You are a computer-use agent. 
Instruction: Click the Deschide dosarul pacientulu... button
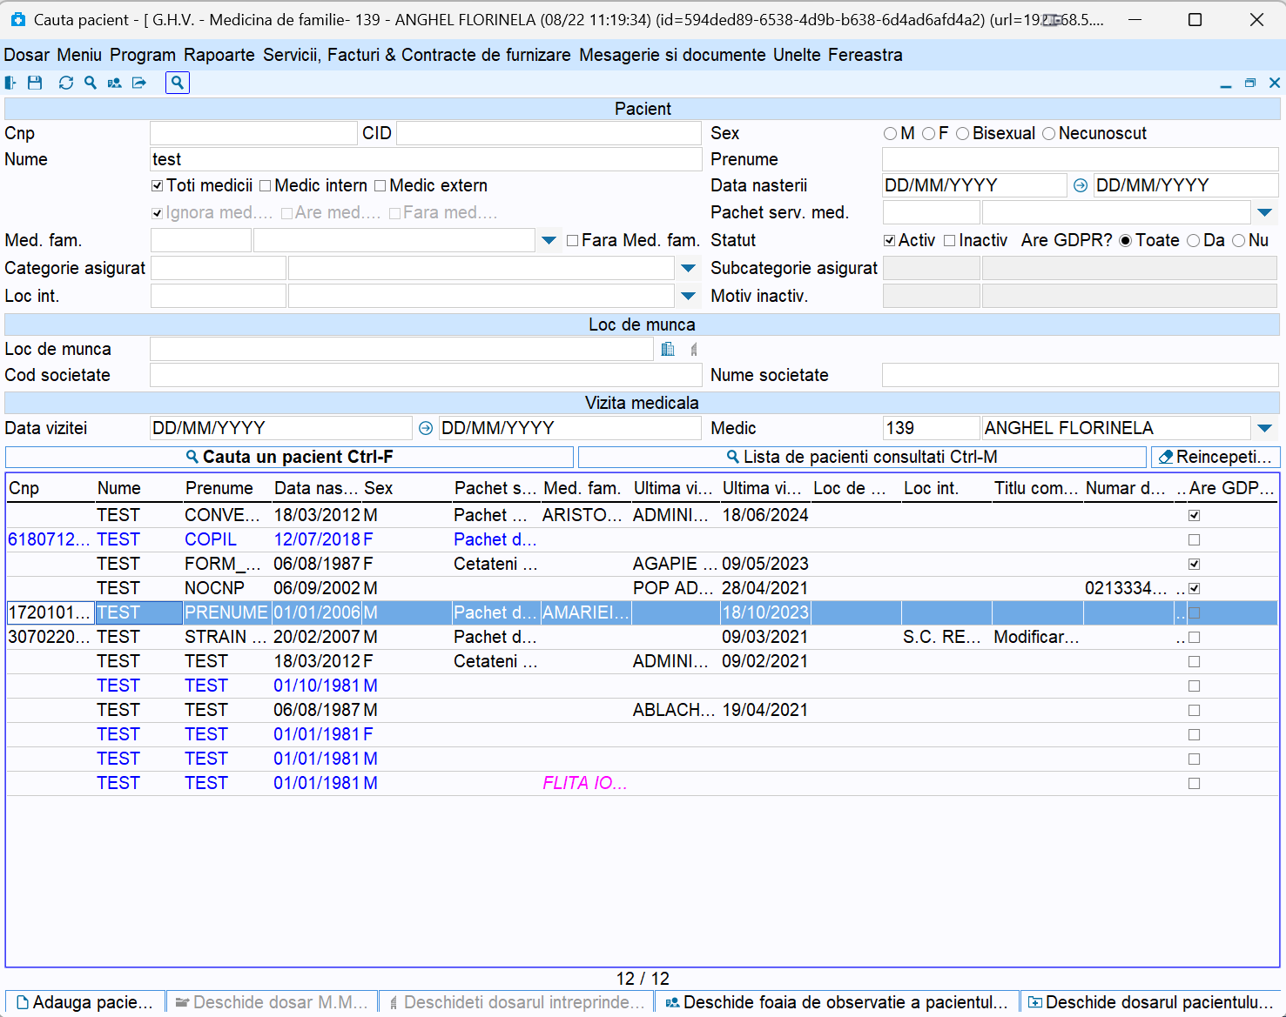pos(1150,1002)
